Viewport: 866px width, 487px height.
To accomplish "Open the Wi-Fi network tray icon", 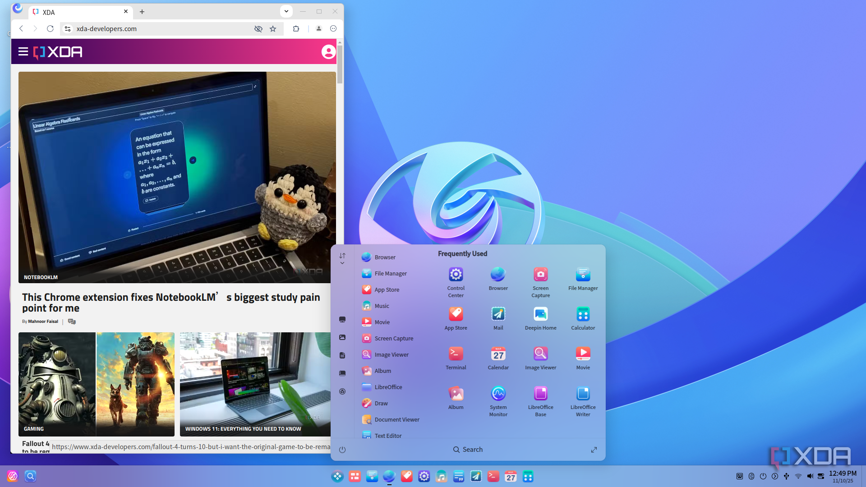I will [798, 476].
